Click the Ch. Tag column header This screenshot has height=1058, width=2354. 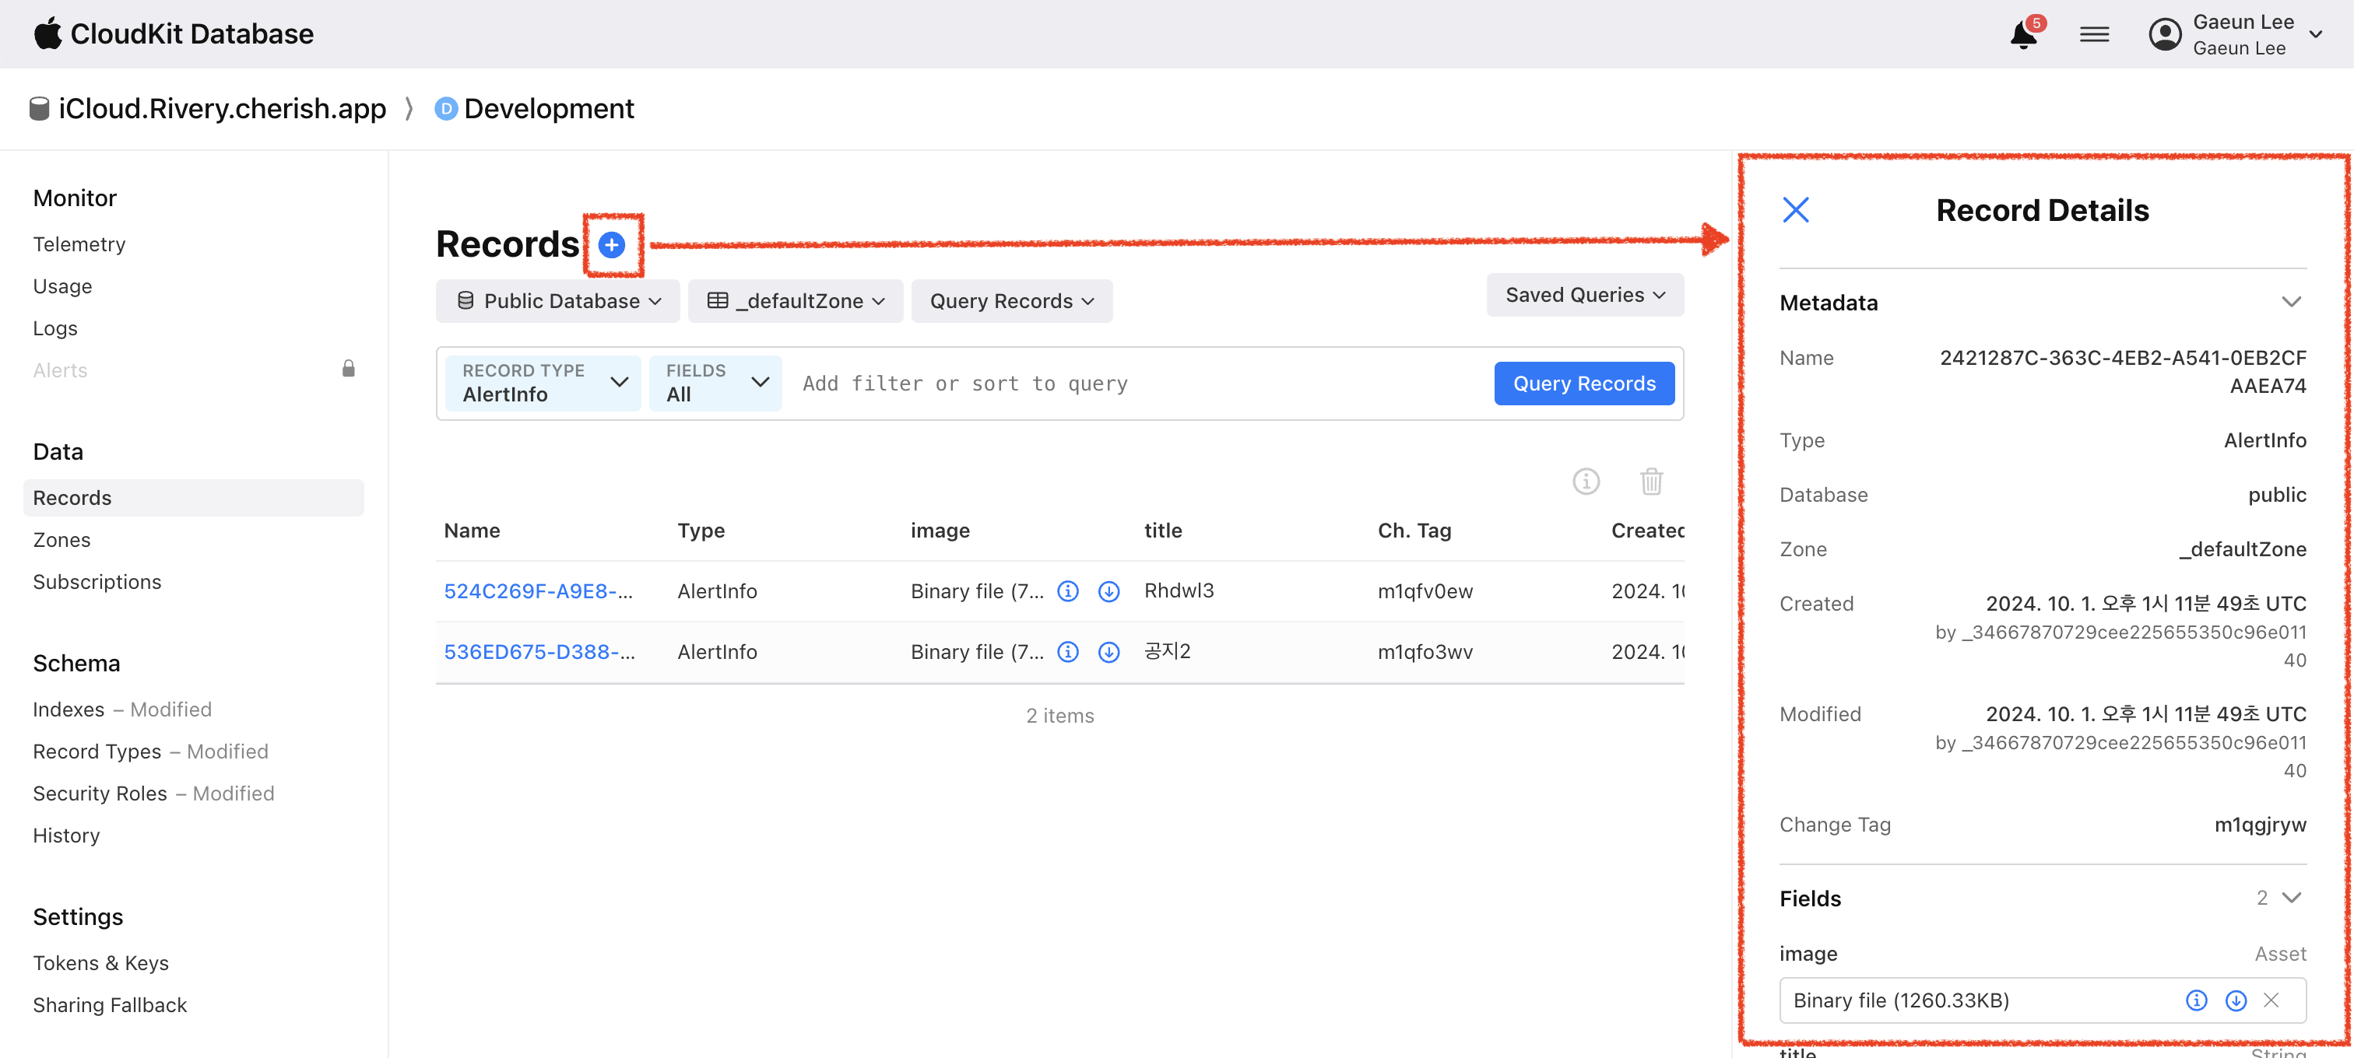(1414, 531)
